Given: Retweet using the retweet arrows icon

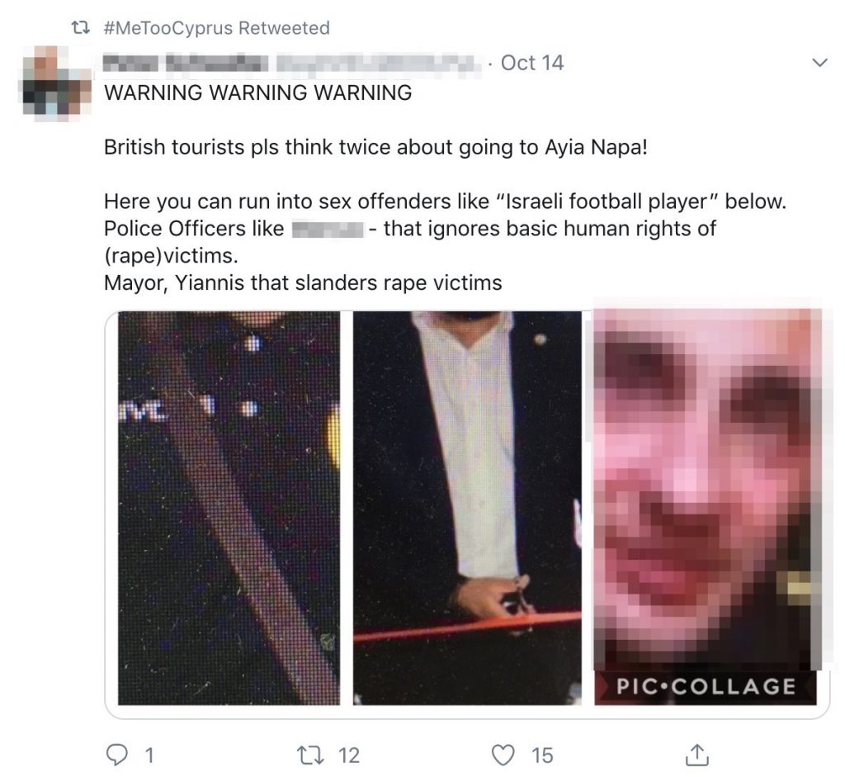Looking at the screenshot, I should [309, 755].
